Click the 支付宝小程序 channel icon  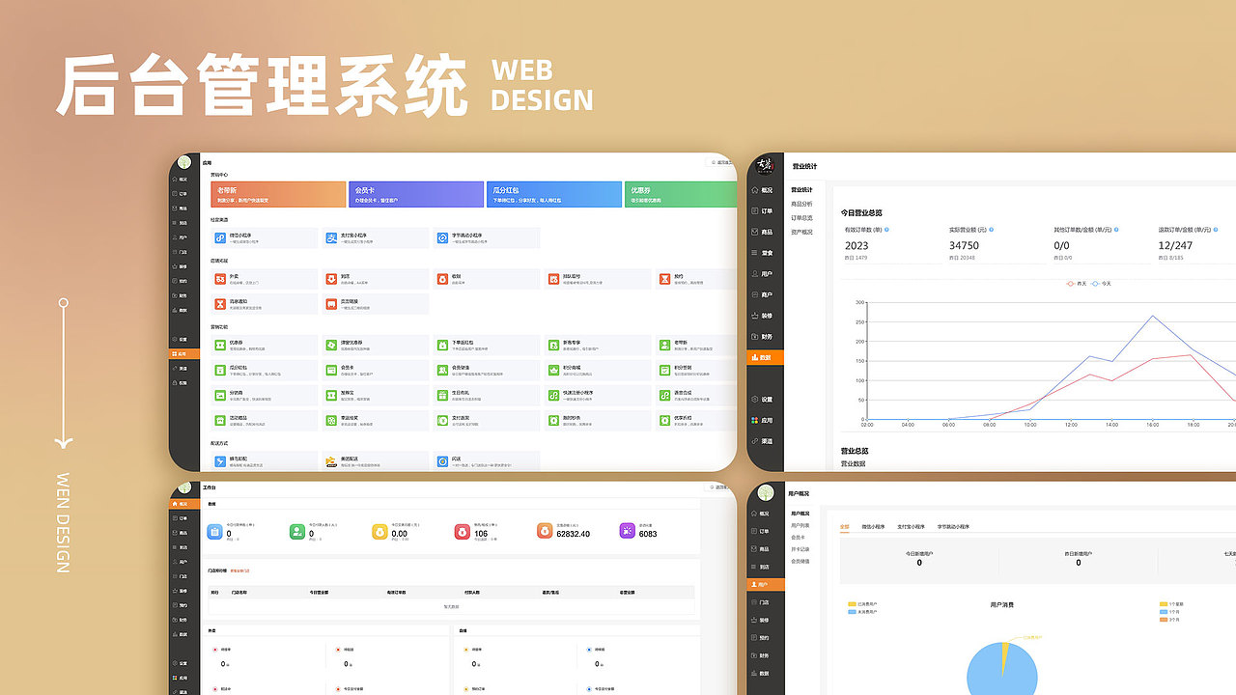click(331, 237)
